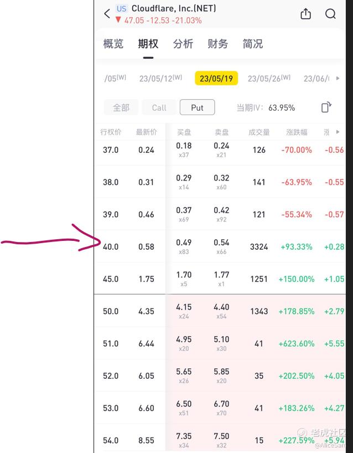Show more columns arrow in table header

point(338,132)
